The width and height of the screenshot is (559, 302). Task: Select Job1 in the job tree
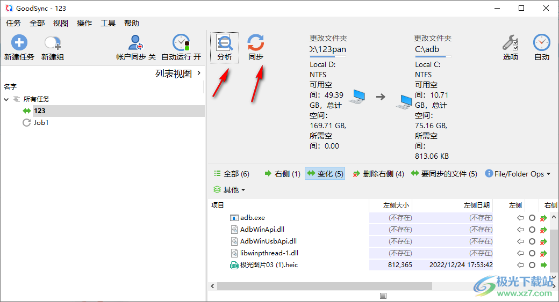pyautogui.click(x=41, y=123)
